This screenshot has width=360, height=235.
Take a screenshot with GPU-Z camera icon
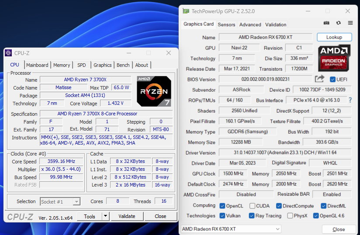tap(326, 23)
